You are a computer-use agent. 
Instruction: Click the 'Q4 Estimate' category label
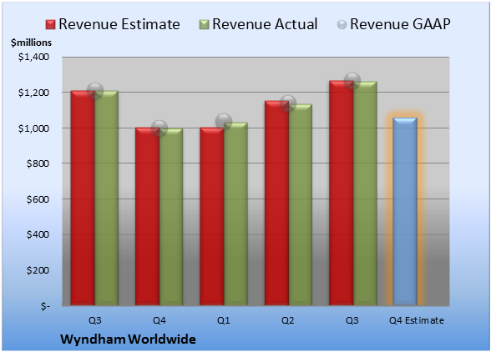click(x=417, y=320)
